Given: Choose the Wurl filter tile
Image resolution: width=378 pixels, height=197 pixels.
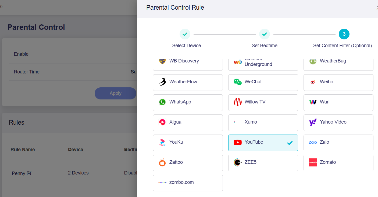Looking at the screenshot, I should point(338,103).
